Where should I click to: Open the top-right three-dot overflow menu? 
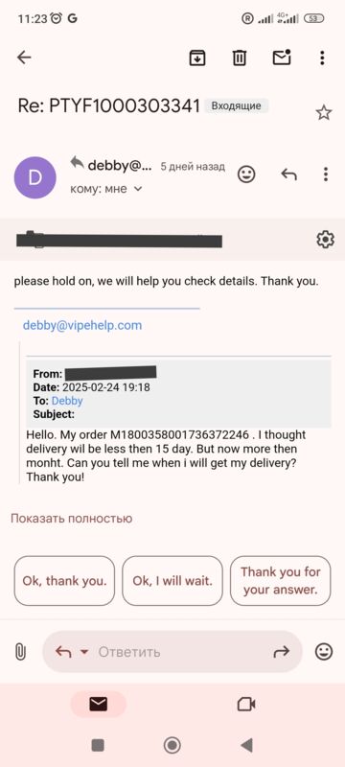point(322,58)
